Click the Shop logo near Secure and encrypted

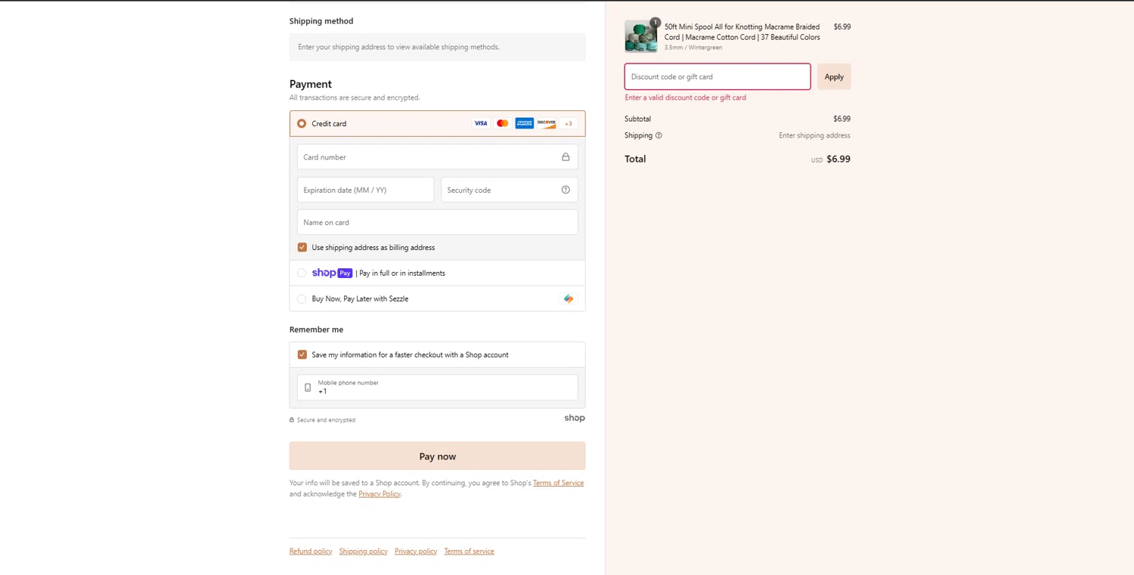[x=575, y=418]
